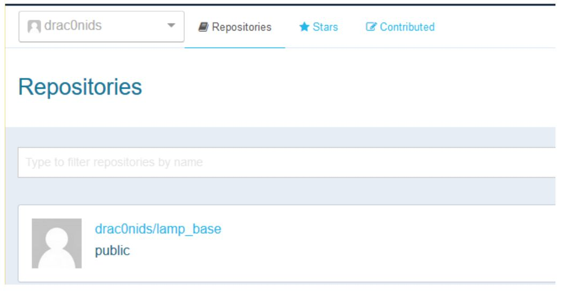Viewport: 571px width, 291px height.
Task: Click the Stars tab label text
Action: coord(325,27)
